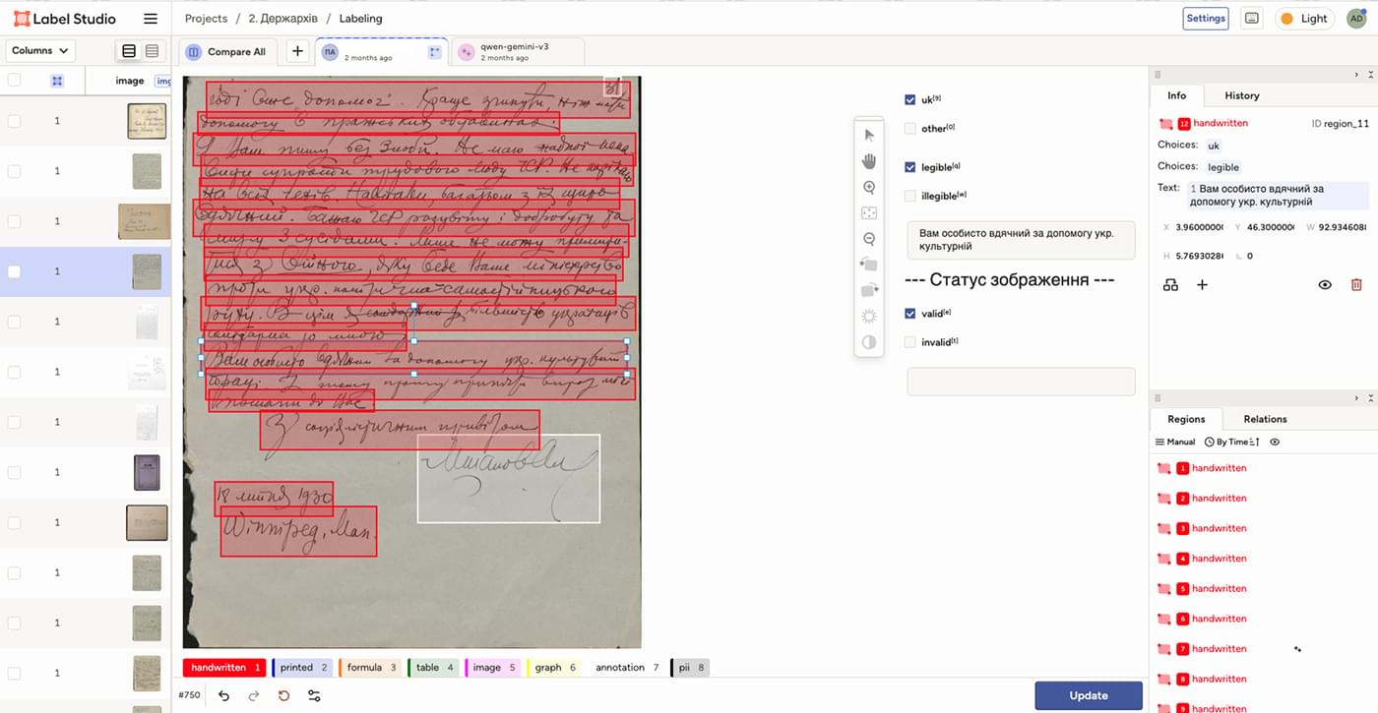This screenshot has width=1378, height=713.
Task: Select the 'printed' label
Action: [x=303, y=668]
